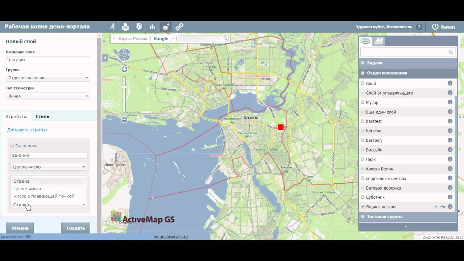This screenshot has width=464, height=261.
Task: Show info for Бассейн layer
Action: pyautogui.click(x=450, y=149)
